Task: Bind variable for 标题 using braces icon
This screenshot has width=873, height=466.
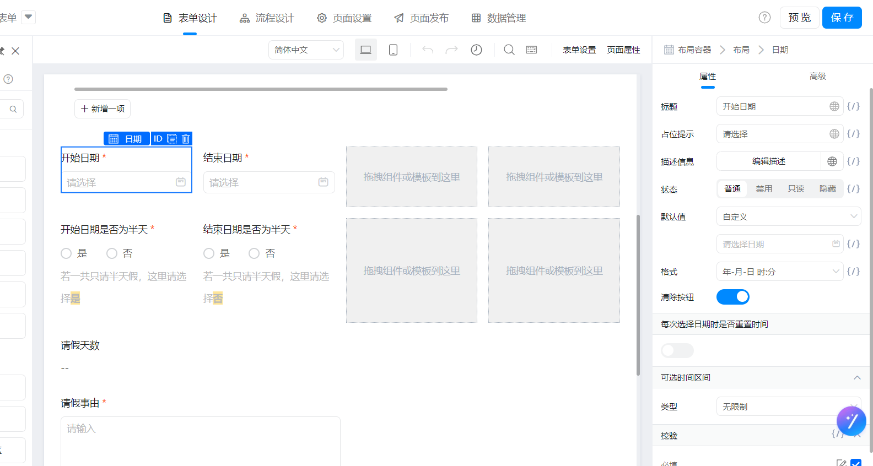Action: (x=853, y=106)
